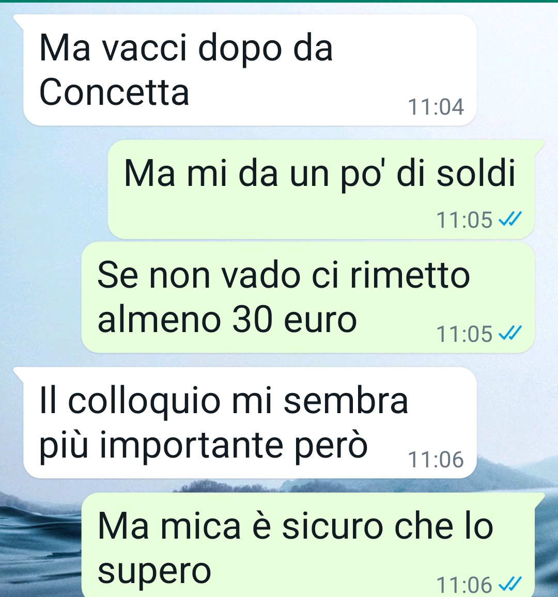Click the word 'soldi' in the green bubble
558x597 pixels.
tap(476, 173)
